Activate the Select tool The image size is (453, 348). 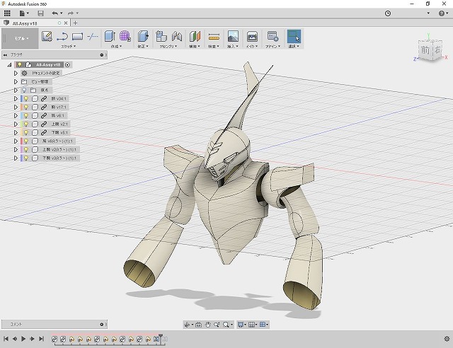coord(294,36)
